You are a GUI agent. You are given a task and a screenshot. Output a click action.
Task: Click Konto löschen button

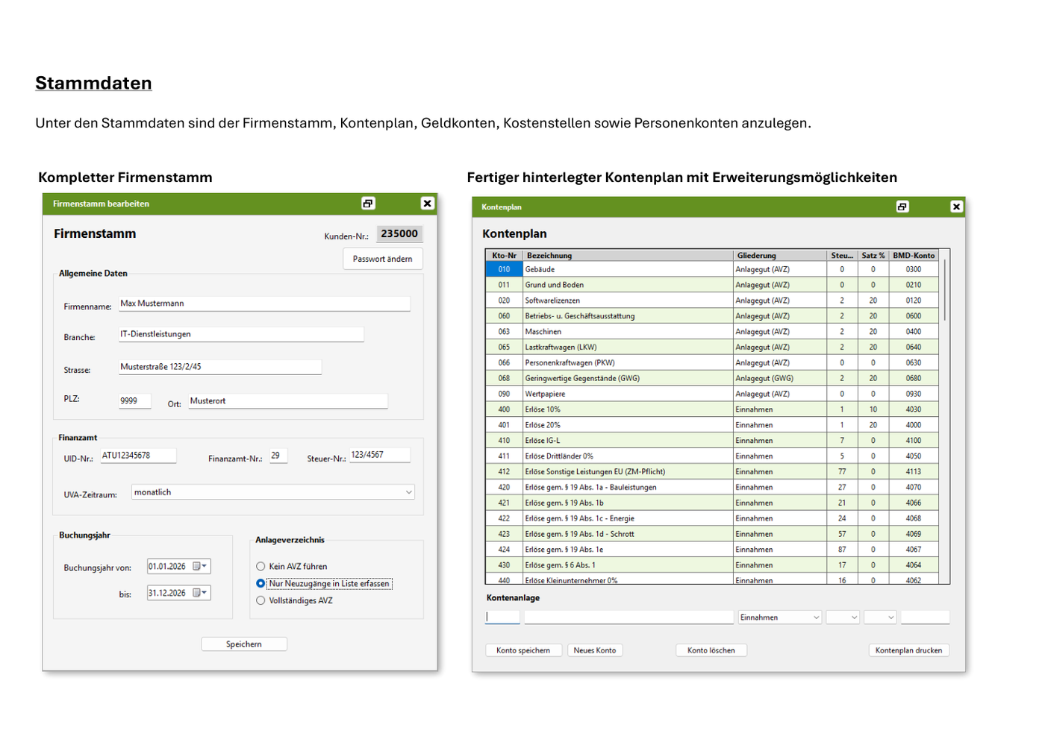[x=711, y=650]
